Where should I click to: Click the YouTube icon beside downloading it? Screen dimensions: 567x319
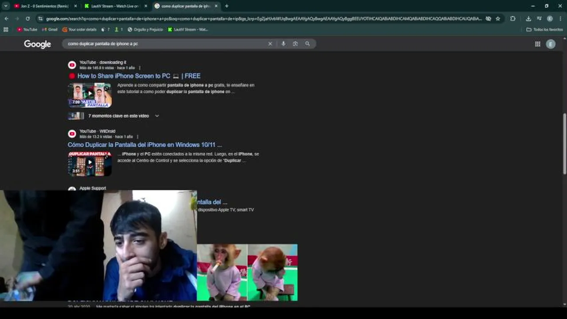[72, 65]
